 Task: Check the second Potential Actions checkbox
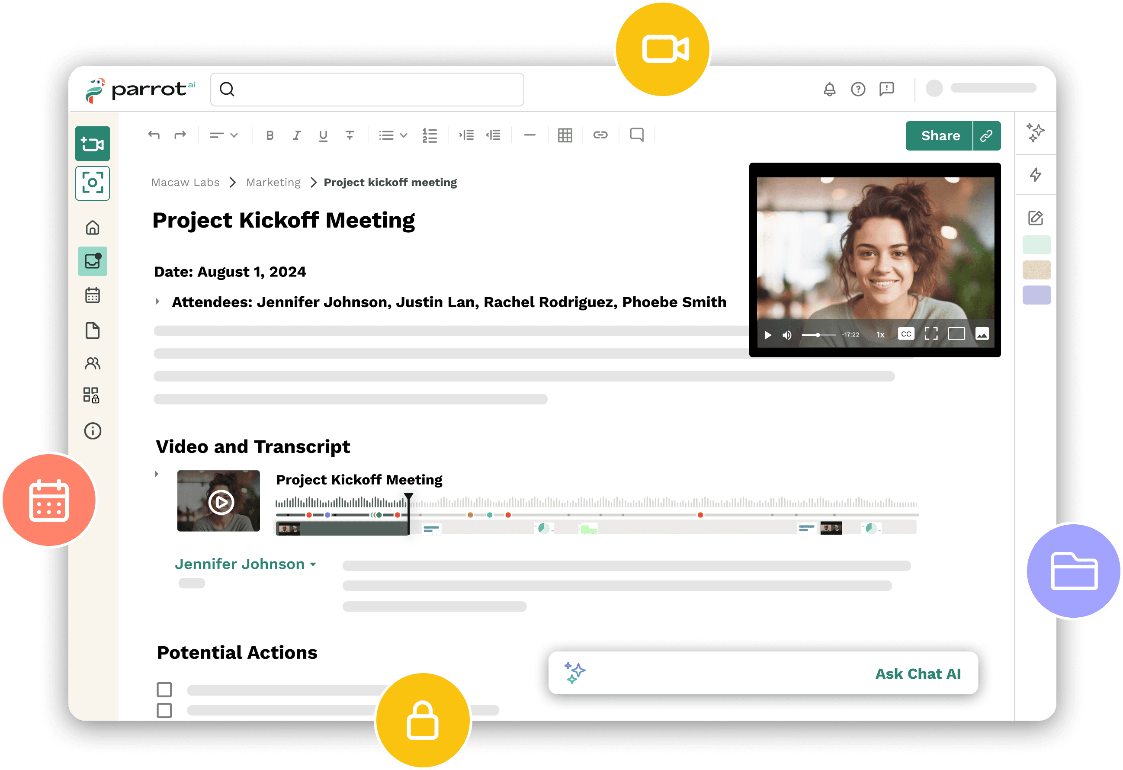164,710
